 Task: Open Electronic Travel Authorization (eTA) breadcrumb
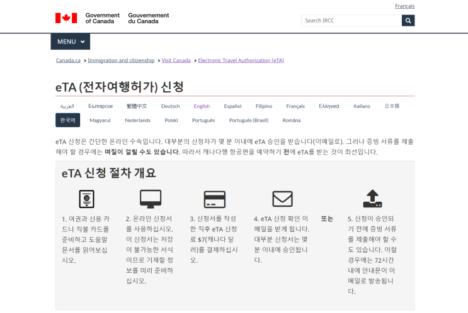pos(241,60)
